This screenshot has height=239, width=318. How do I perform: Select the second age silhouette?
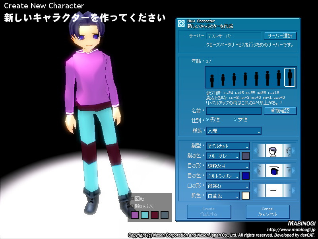[x=223, y=80]
